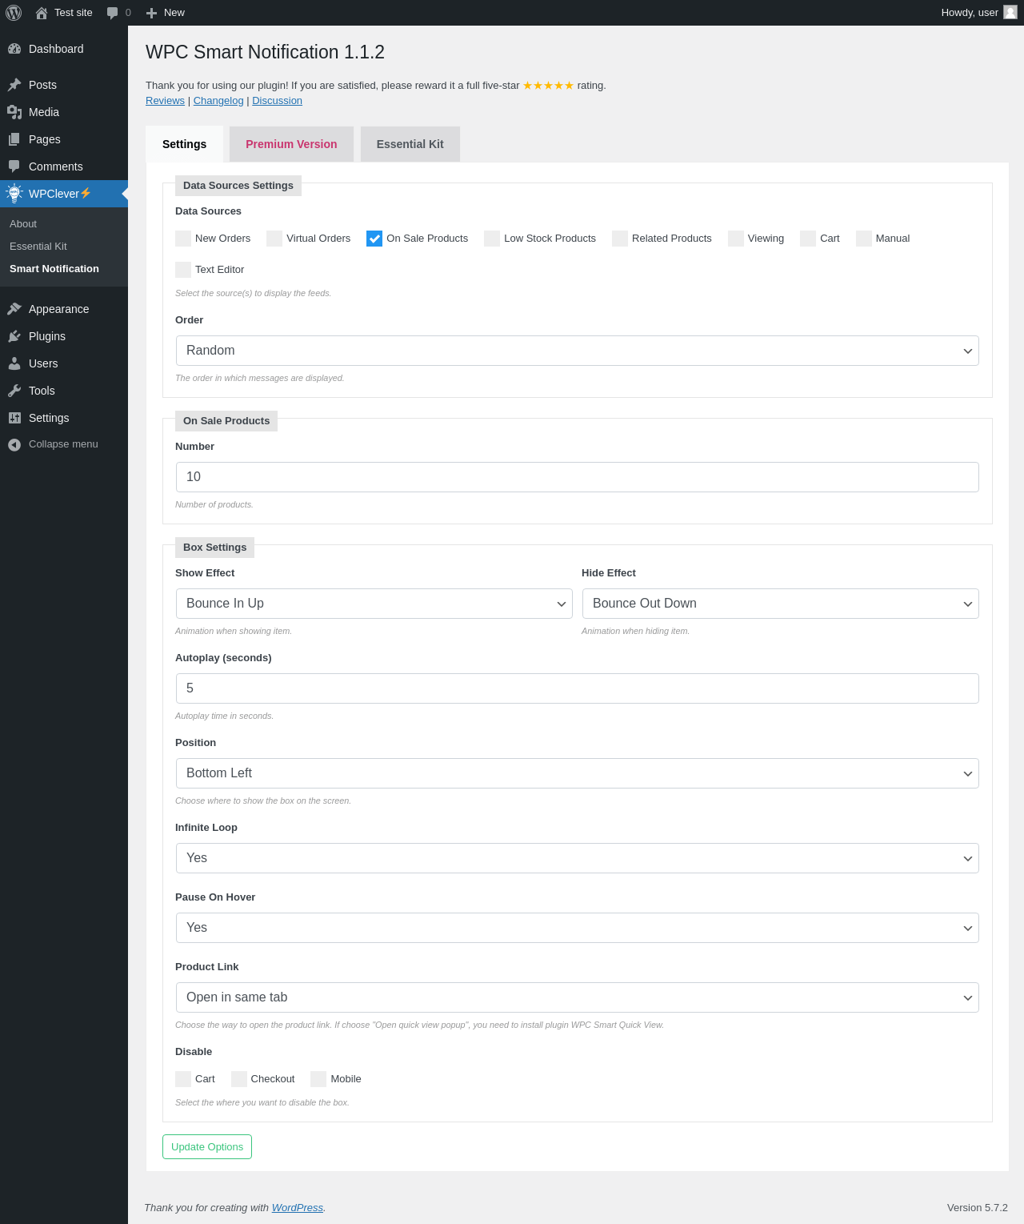Open the Hide Effect dropdown

pos(781,604)
